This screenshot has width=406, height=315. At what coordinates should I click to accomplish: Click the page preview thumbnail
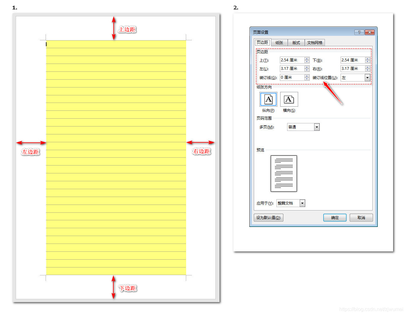[x=284, y=173]
